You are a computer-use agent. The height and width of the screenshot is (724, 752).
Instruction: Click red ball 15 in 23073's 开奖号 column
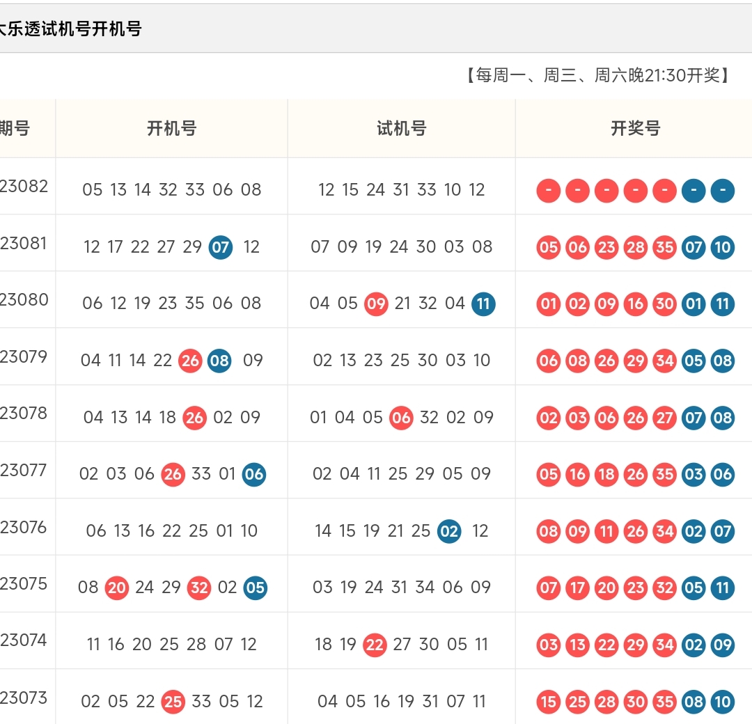click(x=549, y=702)
